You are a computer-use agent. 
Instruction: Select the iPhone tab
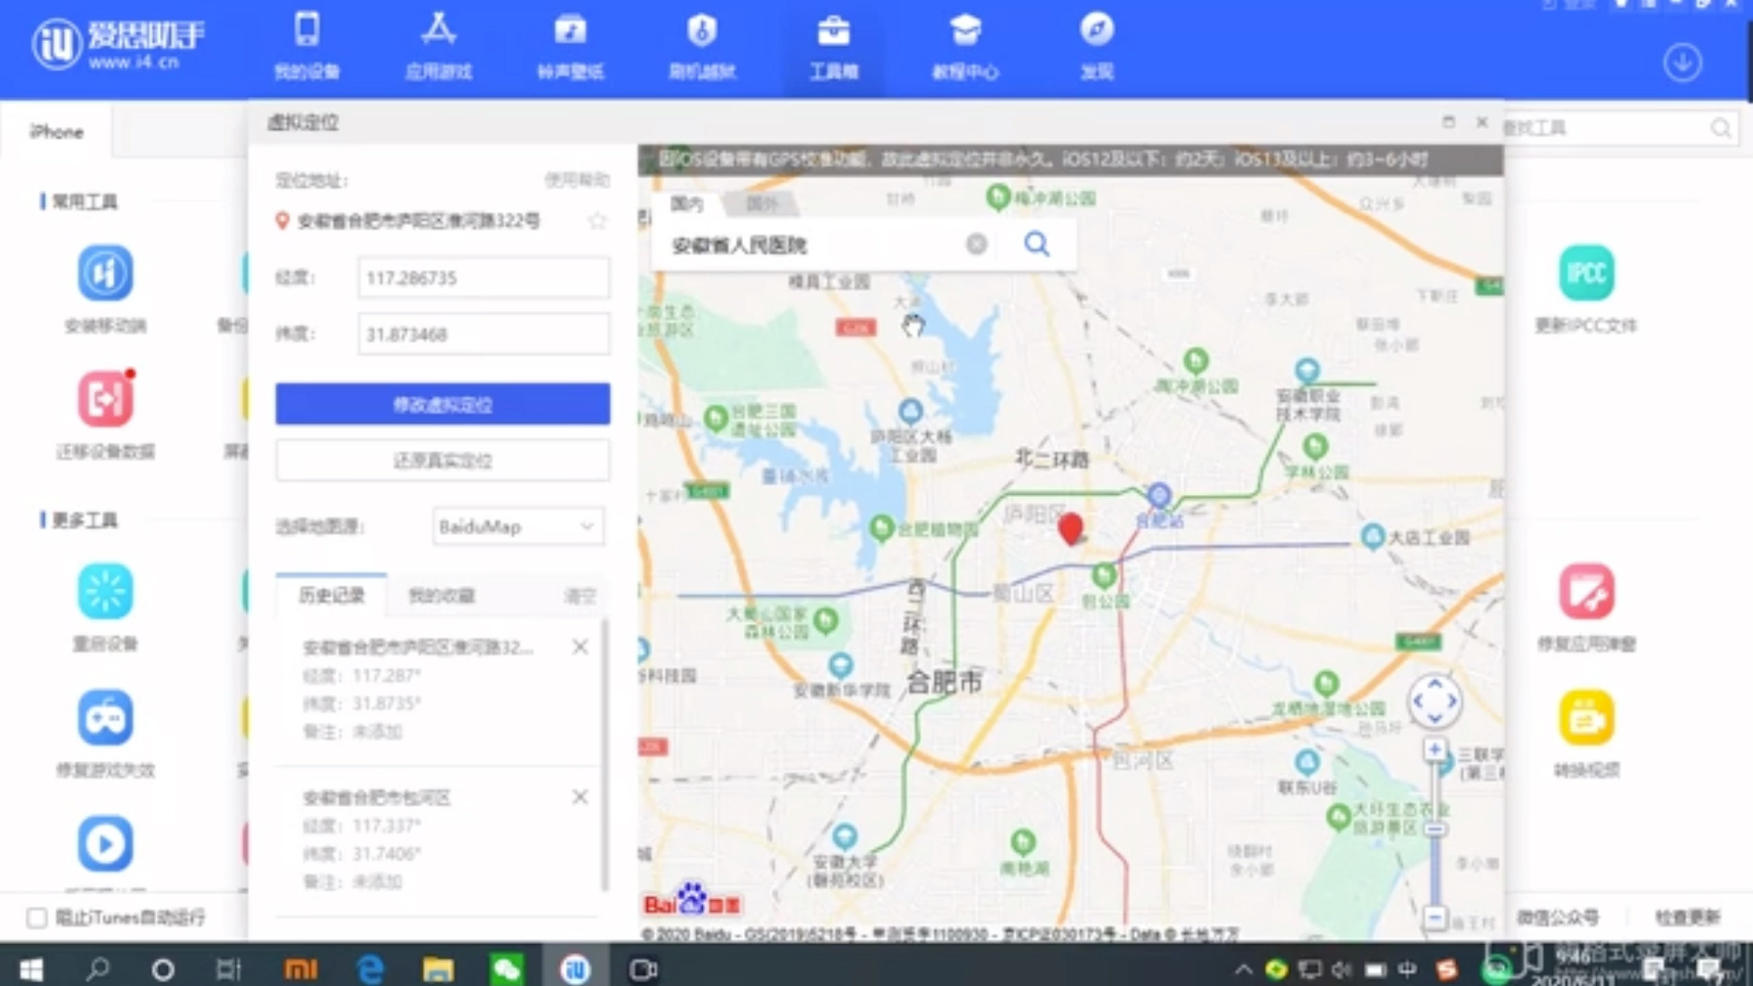56,131
